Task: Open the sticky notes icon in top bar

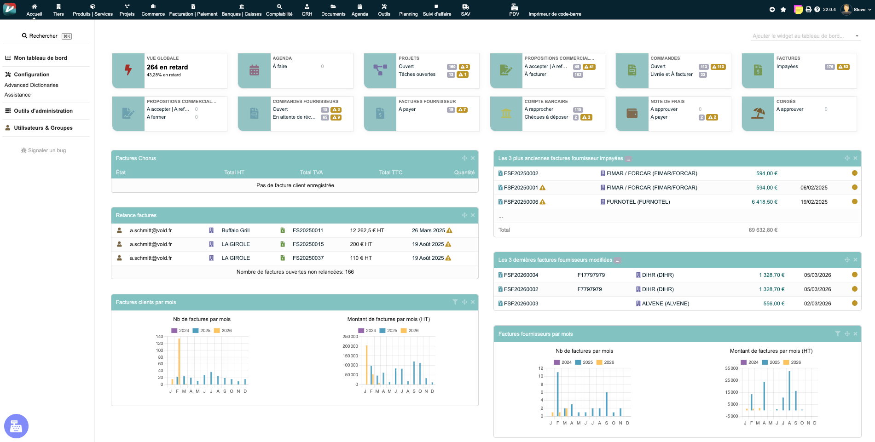Action: click(x=799, y=10)
